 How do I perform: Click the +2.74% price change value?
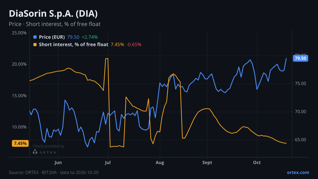coord(90,37)
